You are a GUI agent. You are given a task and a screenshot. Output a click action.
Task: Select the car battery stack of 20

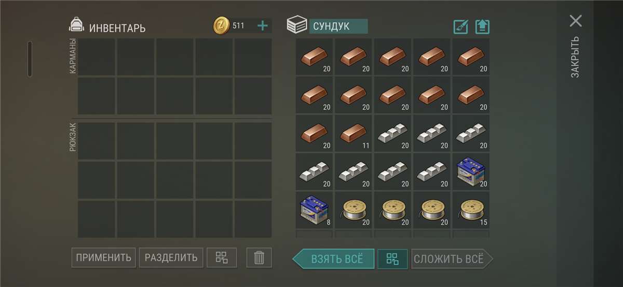(x=471, y=171)
